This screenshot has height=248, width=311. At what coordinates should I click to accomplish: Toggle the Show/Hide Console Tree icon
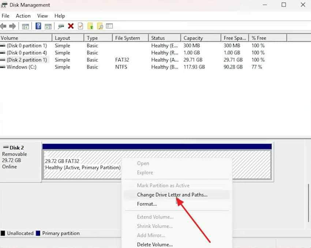pyautogui.click(x=25, y=26)
